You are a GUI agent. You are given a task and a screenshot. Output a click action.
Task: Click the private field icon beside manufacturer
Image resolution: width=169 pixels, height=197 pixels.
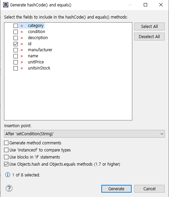click(22, 50)
